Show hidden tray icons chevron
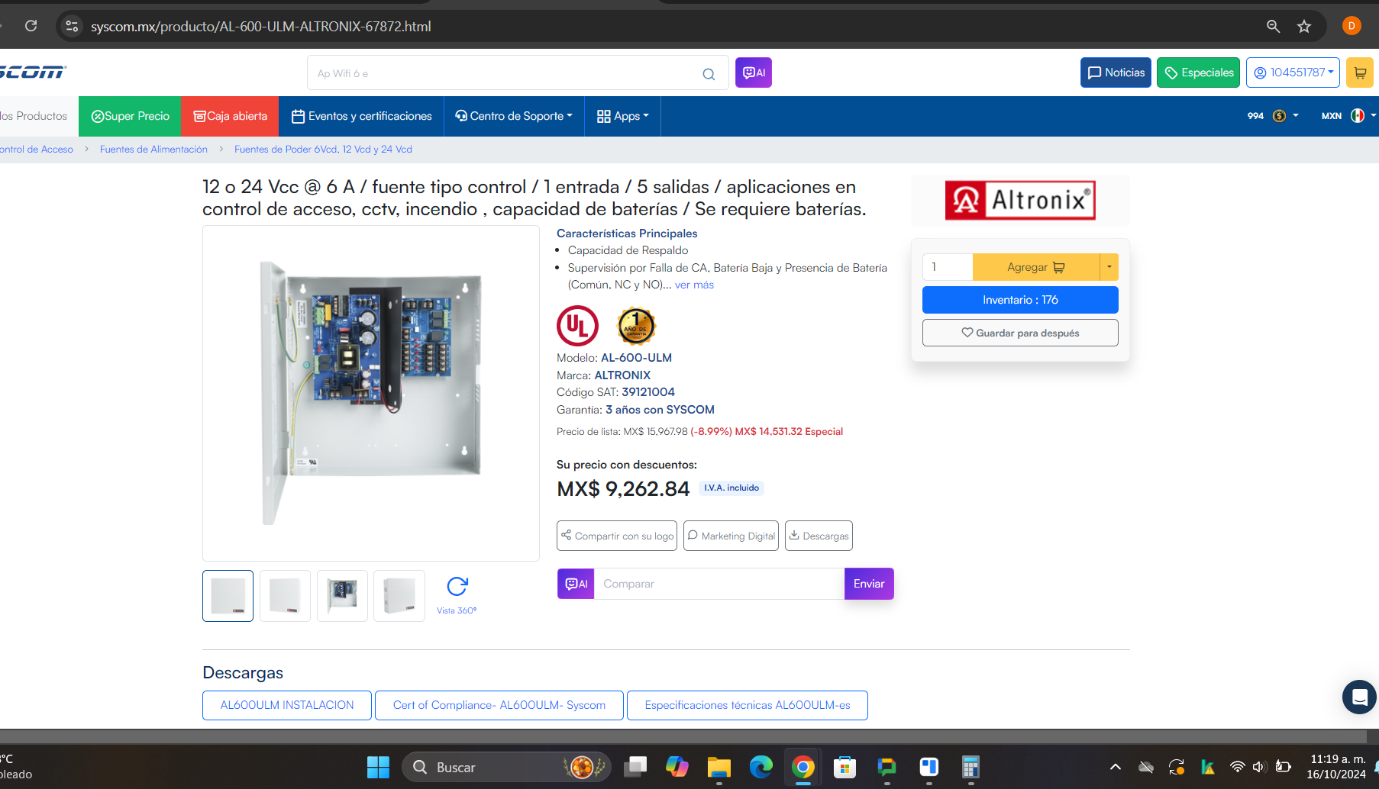The height and width of the screenshot is (789, 1379). pos(1115,767)
